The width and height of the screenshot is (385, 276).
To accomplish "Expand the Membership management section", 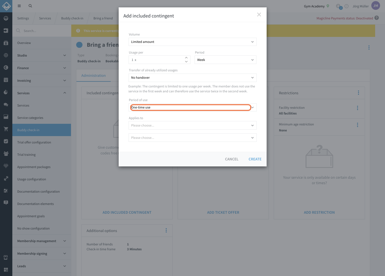I will click(x=42, y=241).
